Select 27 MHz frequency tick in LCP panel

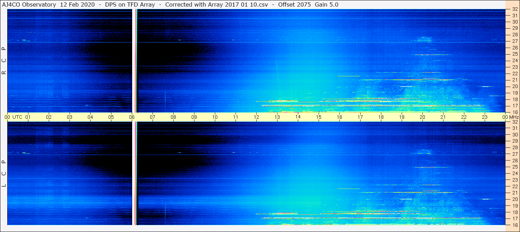(x=514, y=154)
